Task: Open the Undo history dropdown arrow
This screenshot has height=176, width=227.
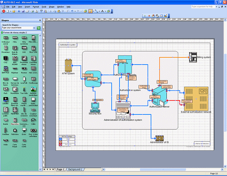Action: pos(75,11)
